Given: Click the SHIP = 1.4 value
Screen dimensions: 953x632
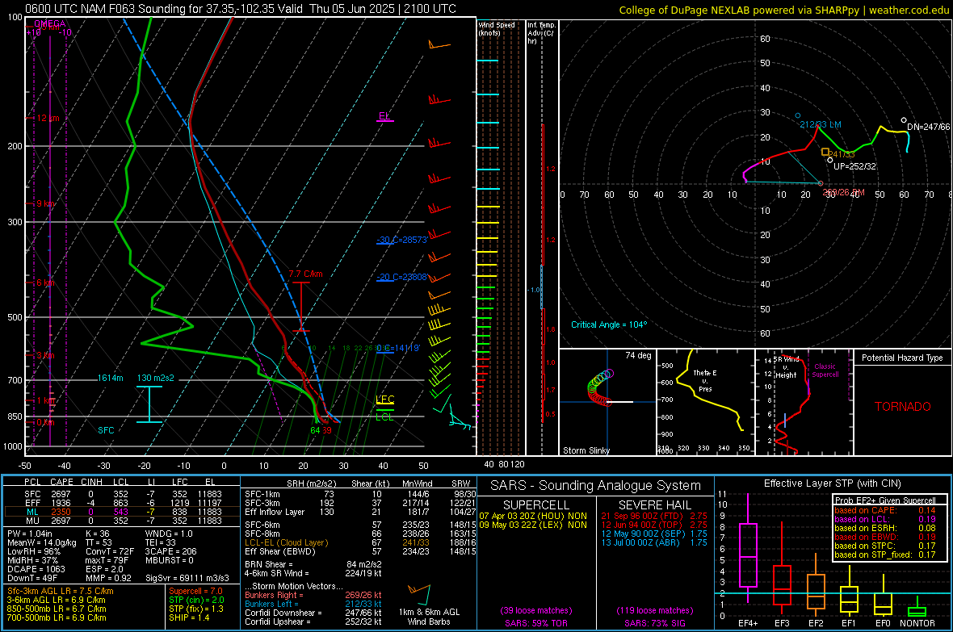Looking at the screenshot, I should tap(189, 617).
